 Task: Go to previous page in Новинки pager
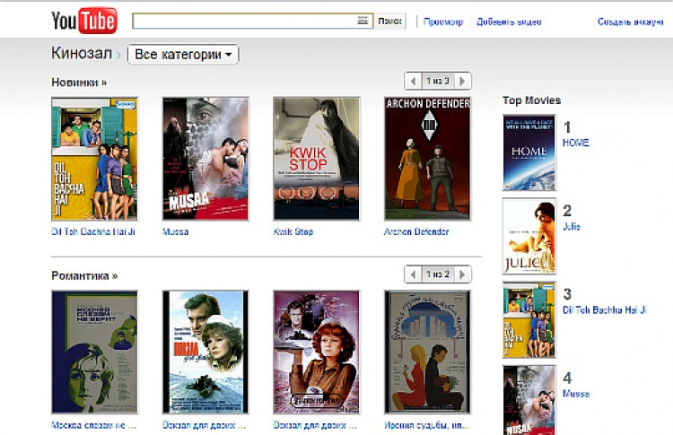(x=413, y=81)
